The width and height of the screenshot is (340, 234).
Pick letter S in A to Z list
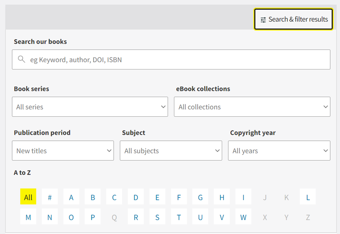157,217
